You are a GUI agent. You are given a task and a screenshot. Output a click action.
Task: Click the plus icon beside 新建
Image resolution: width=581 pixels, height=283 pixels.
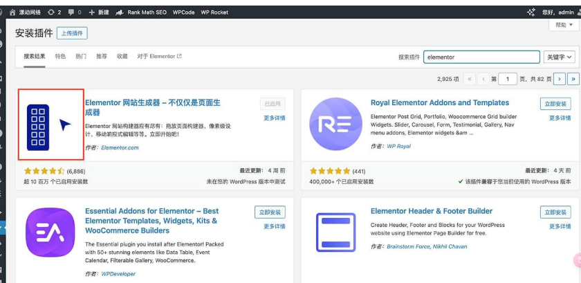click(x=92, y=12)
